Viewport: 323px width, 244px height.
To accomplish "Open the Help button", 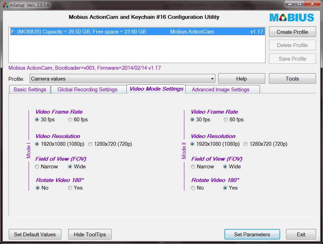I will click(241, 78).
